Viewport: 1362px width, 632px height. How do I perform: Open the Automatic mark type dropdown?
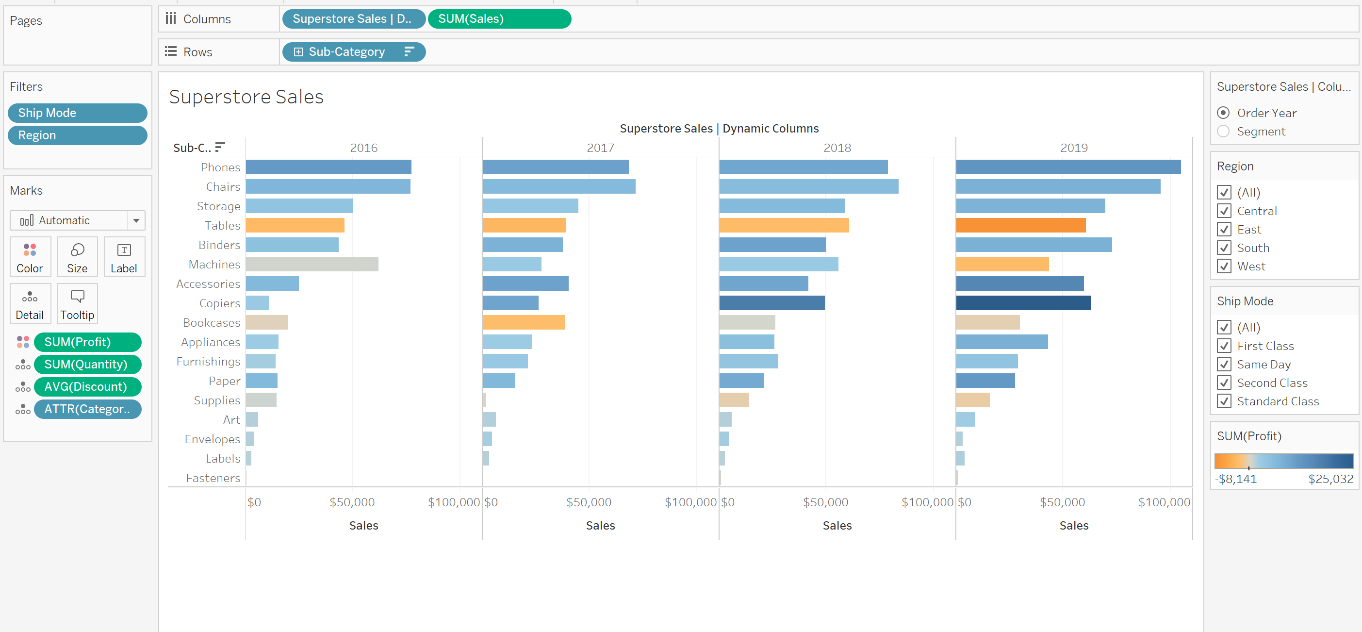[x=136, y=220]
